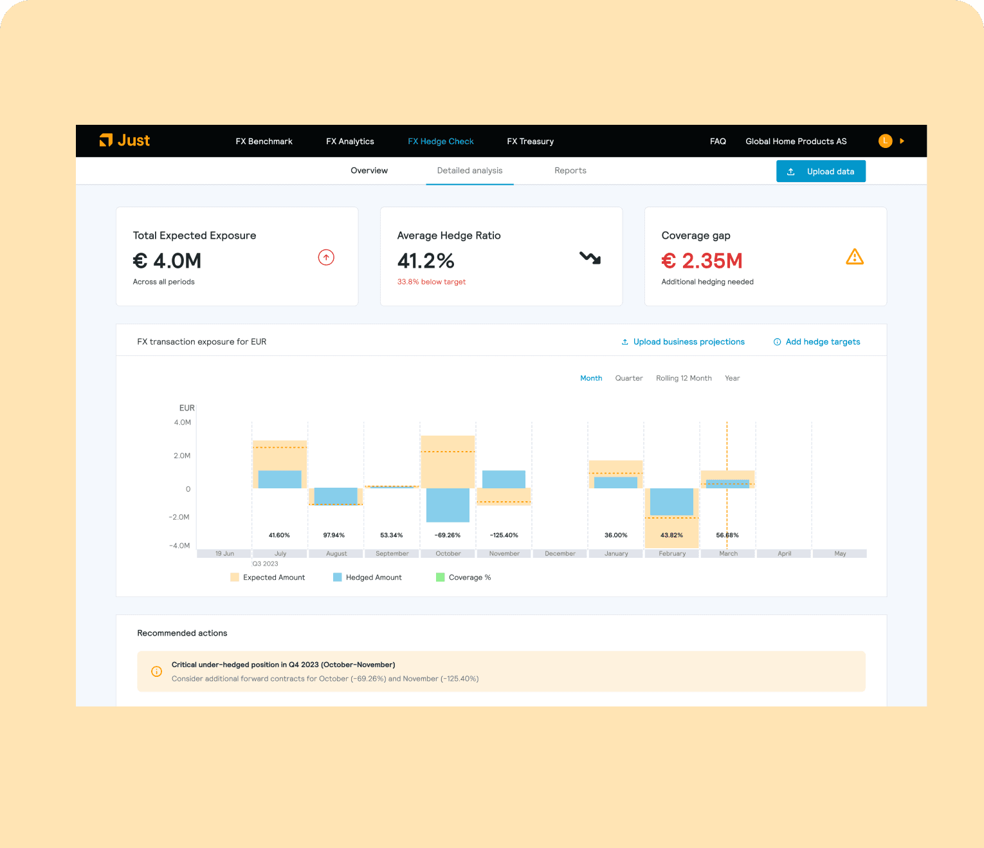This screenshot has width=984, height=848.
Task: Click the -69.26% coverage value for October
Action: pos(448,535)
